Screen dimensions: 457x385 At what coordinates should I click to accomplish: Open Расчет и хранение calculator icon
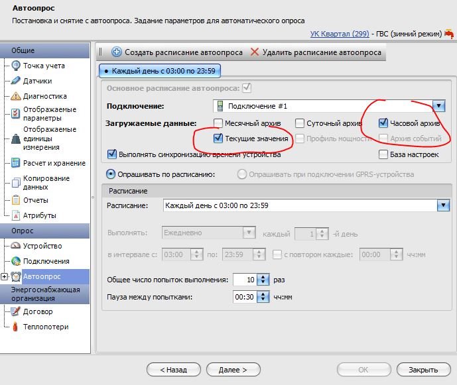pyautogui.click(x=17, y=163)
